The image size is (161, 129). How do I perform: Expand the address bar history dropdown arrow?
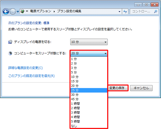119,12
